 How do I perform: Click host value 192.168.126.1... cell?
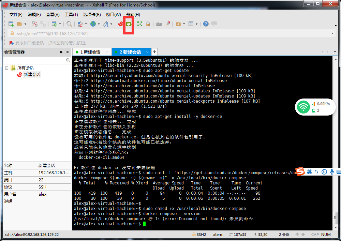coord(54,173)
